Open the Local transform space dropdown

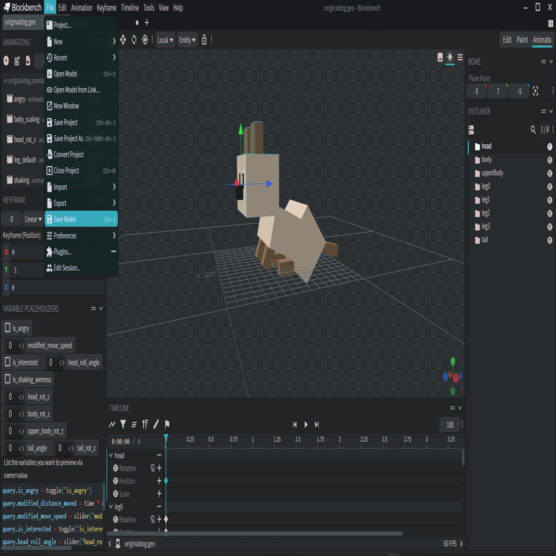(165, 40)
